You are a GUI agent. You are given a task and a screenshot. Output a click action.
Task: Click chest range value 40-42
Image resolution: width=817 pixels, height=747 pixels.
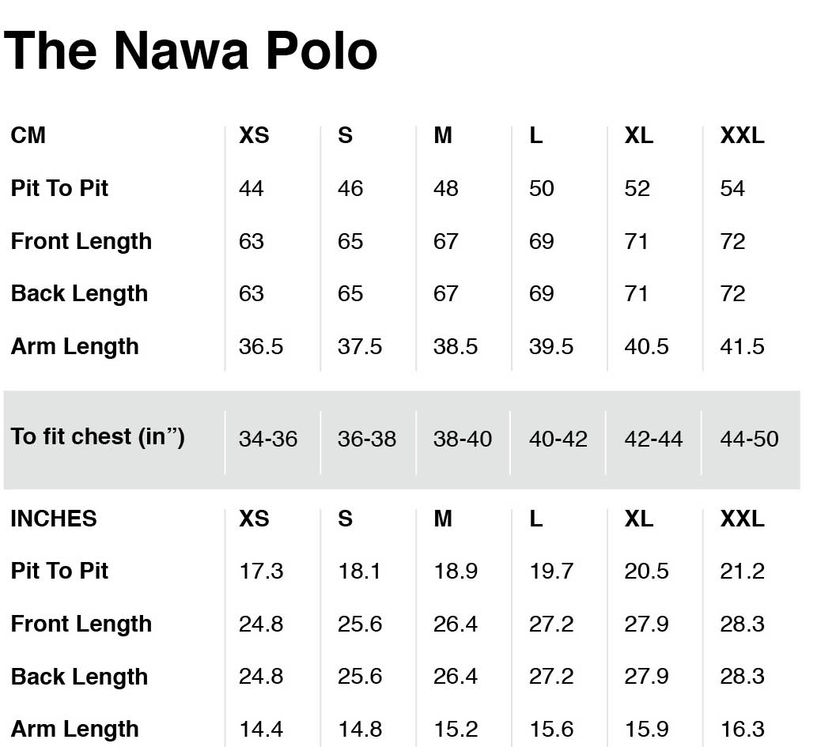pyautogui.click(x=558, y=440)
